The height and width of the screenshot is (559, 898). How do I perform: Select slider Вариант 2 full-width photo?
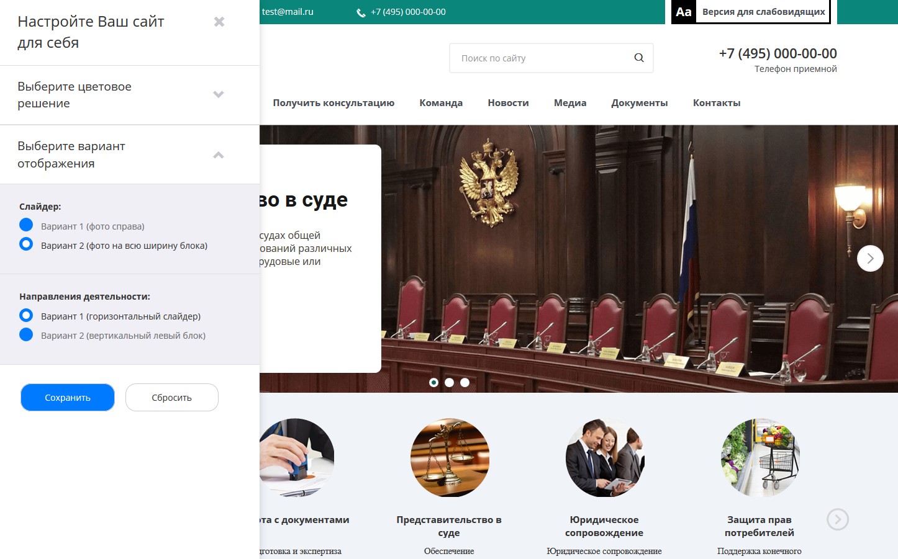coord(26,244)
